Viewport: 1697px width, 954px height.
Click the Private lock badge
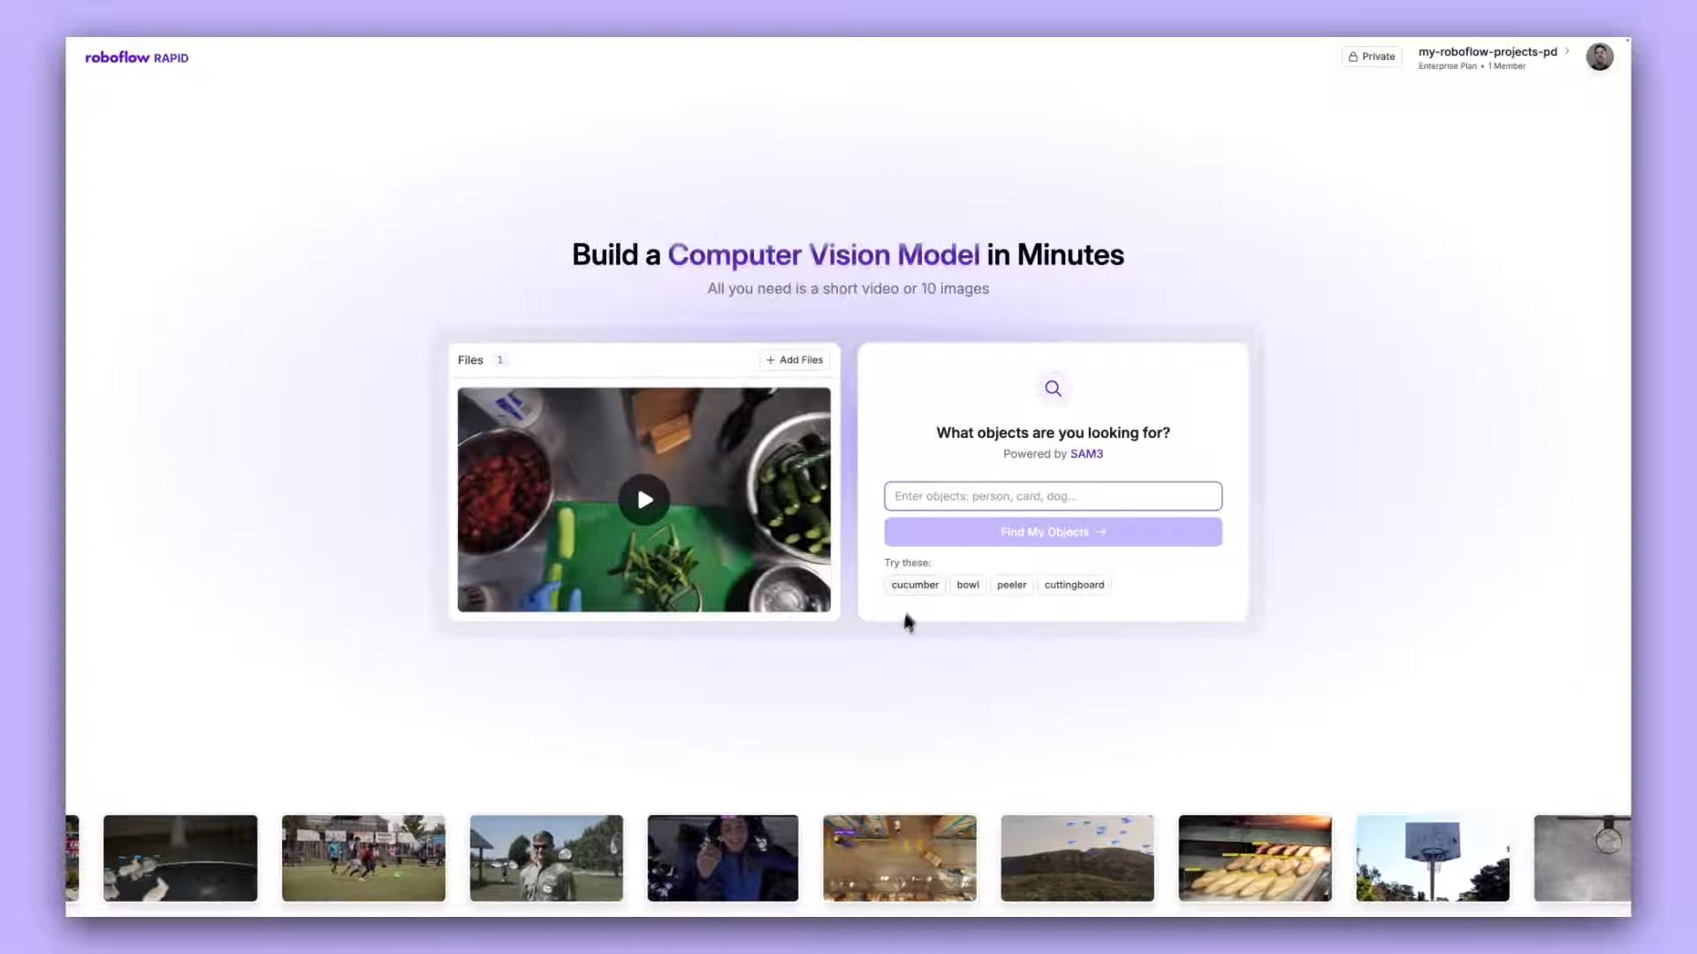click(1372, 57)
